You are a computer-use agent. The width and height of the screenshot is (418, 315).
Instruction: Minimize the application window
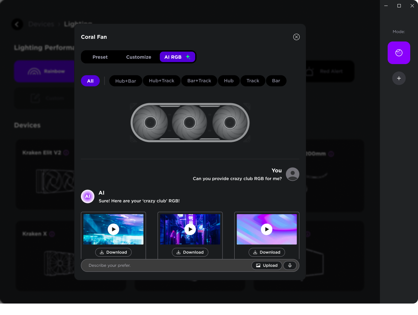386,6
